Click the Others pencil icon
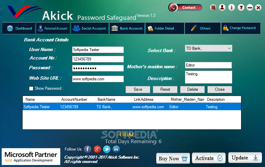 click(194, 28)
